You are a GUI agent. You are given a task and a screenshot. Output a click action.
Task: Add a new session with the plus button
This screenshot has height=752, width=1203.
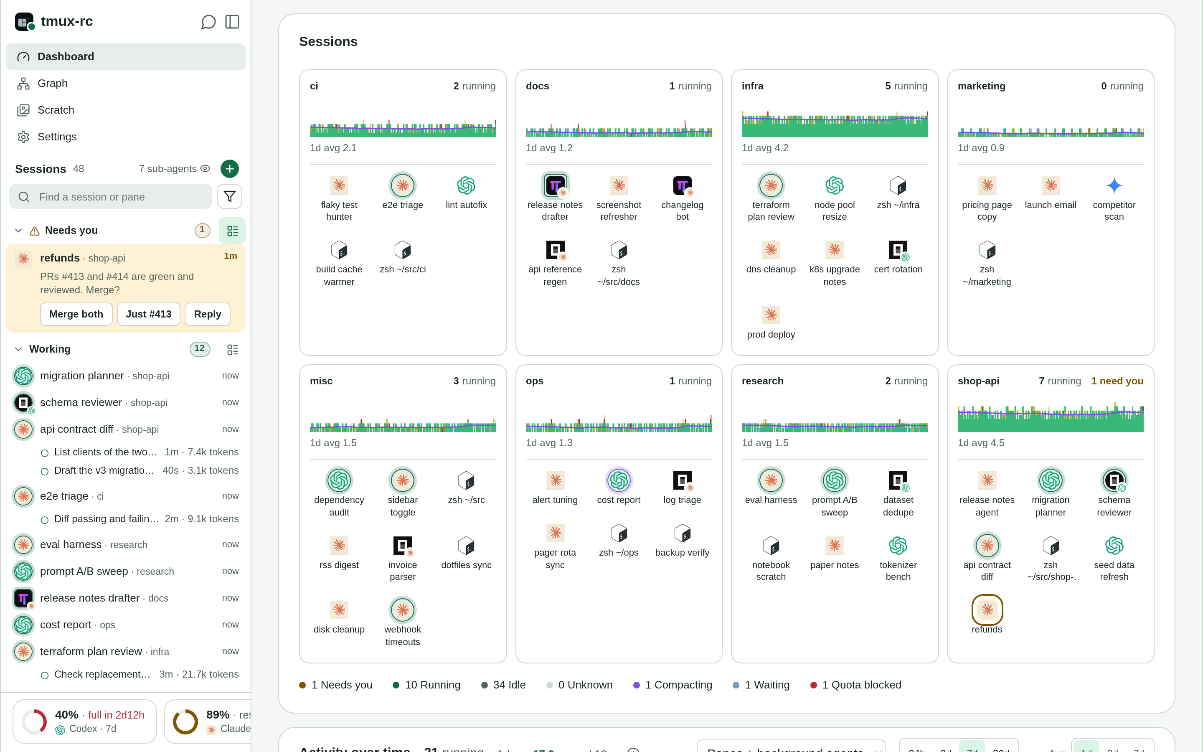coord(229,169)
